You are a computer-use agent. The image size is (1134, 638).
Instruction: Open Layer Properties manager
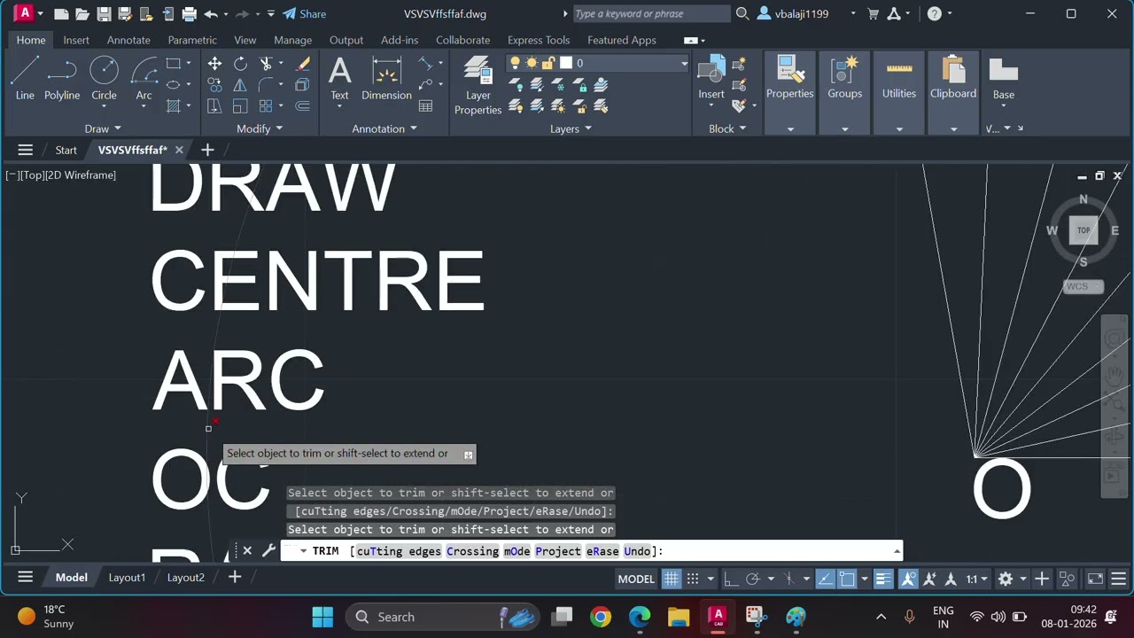tap(478, 86)
